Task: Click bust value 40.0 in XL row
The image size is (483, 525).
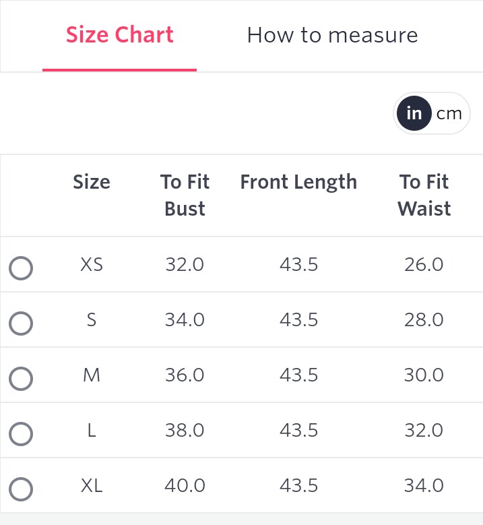Action: [185, 485]
